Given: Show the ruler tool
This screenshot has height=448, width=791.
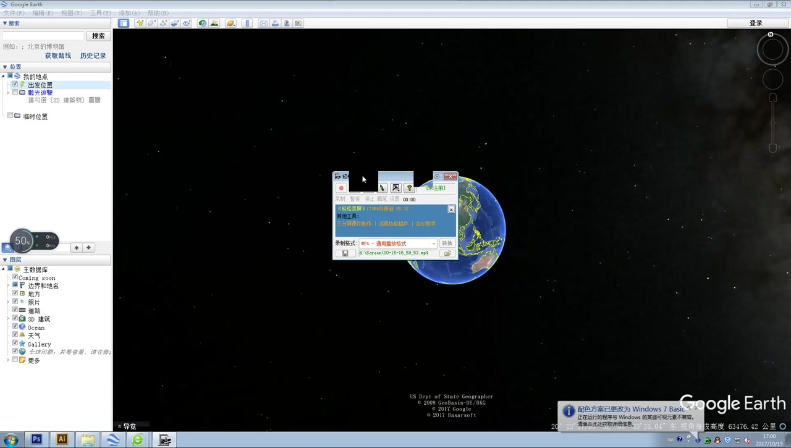Looking at the screenshot, I should [x=247, y=23].
